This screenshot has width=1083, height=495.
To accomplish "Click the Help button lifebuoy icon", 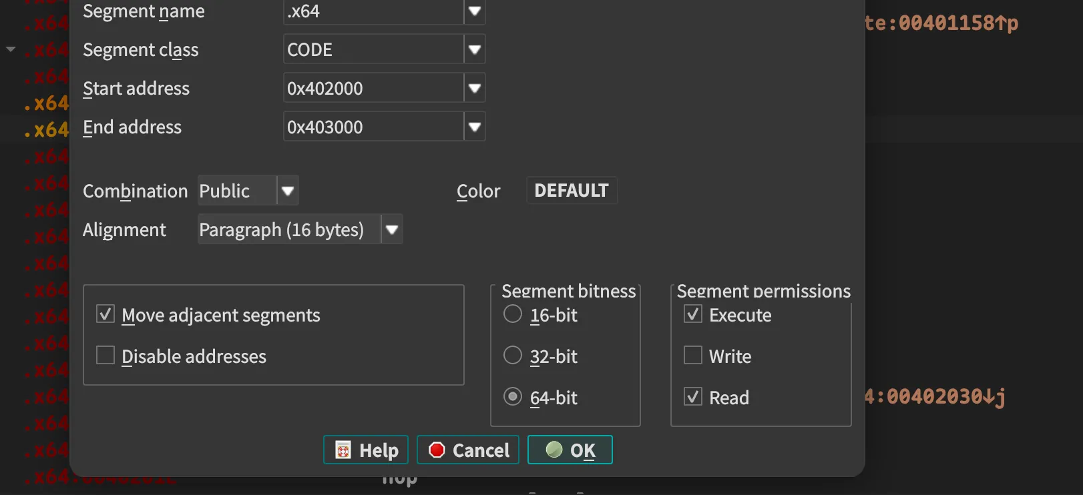I will coord(343,450).
